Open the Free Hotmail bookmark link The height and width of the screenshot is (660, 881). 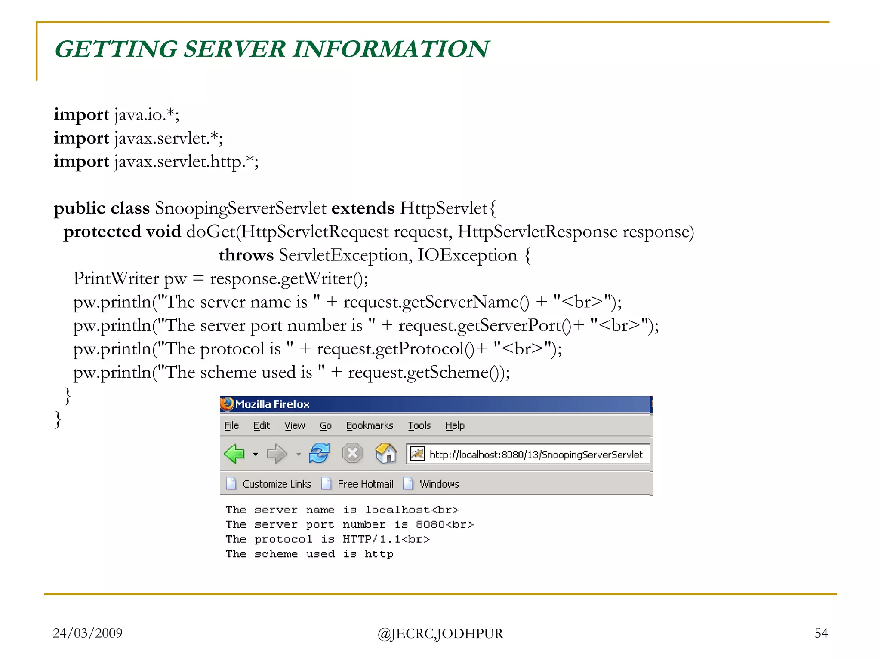[365, 484]
